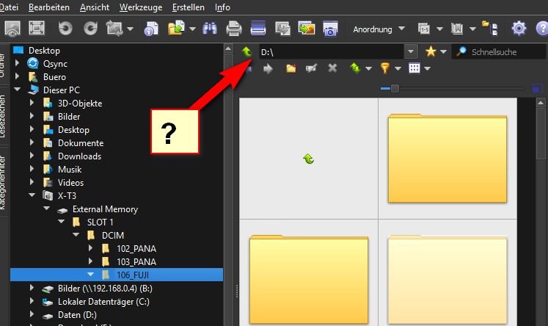Click the rotate right toolbar icon

[x=90, y=29]
